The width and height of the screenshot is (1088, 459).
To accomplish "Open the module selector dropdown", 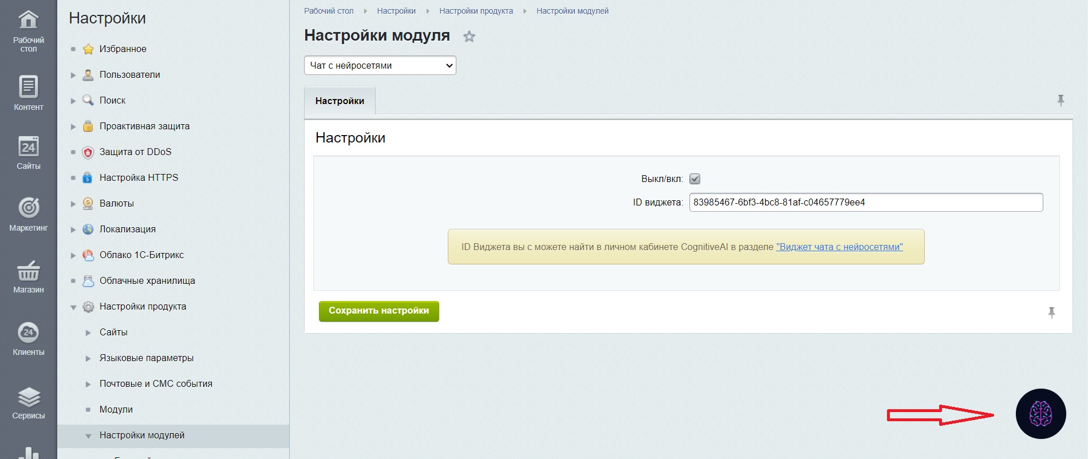I will [x=380, y=65].
